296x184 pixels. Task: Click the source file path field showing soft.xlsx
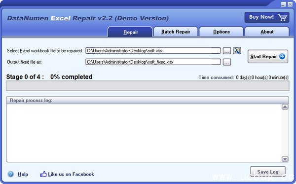pos(153,51)
